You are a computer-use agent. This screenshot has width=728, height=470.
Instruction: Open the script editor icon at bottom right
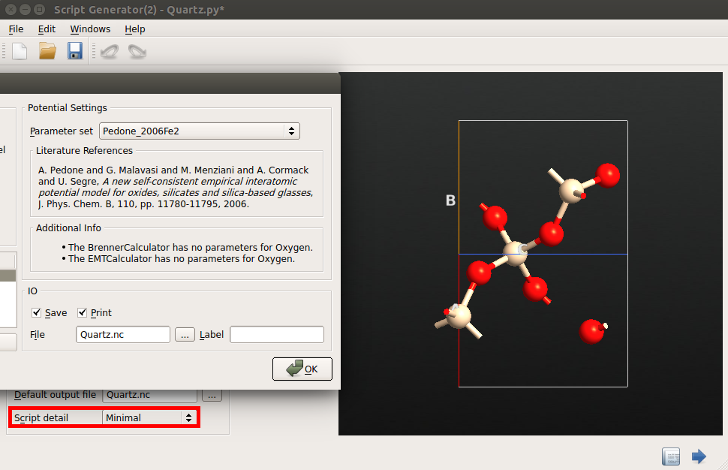coord(670,456)
